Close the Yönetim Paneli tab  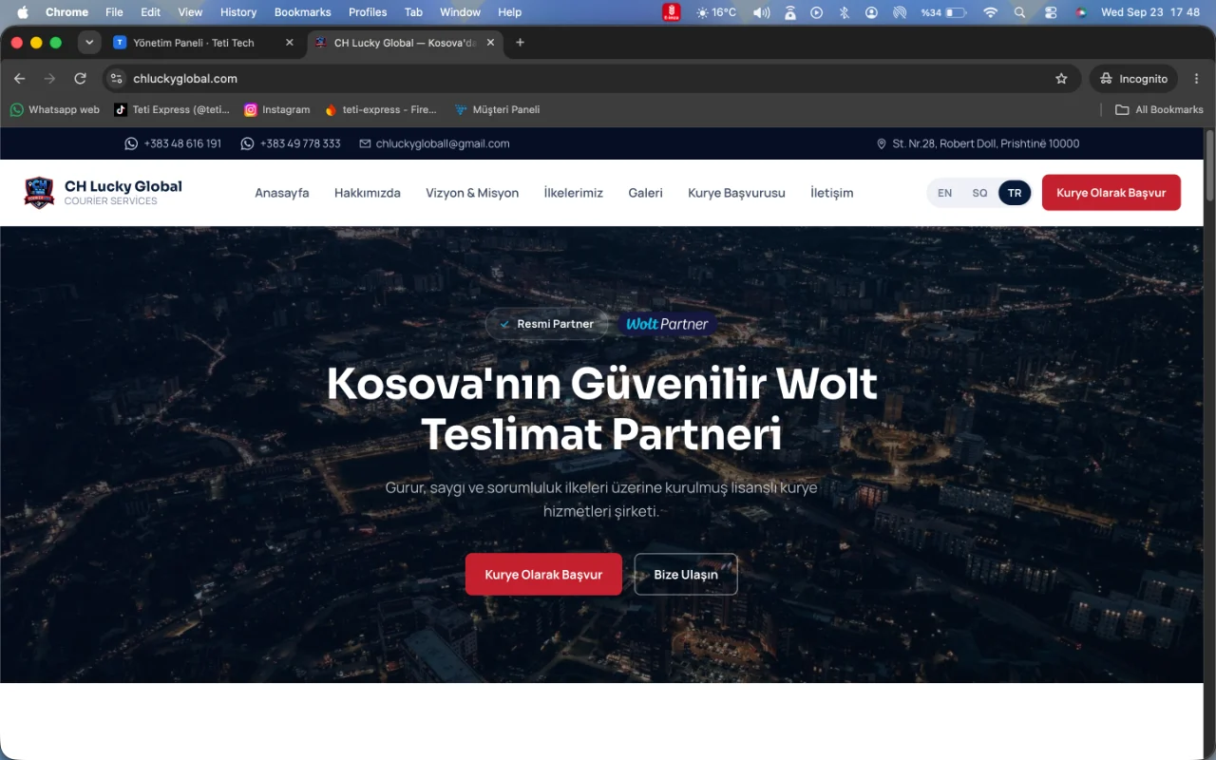[290, 43]
